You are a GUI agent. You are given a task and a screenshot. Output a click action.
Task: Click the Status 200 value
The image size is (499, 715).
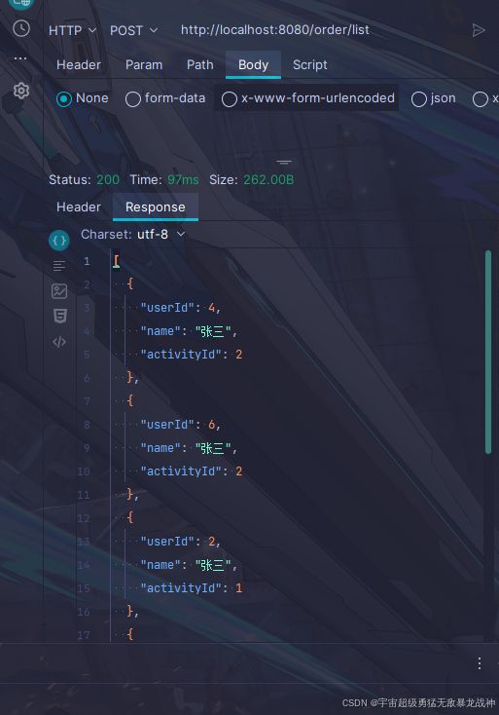point(108,179)
